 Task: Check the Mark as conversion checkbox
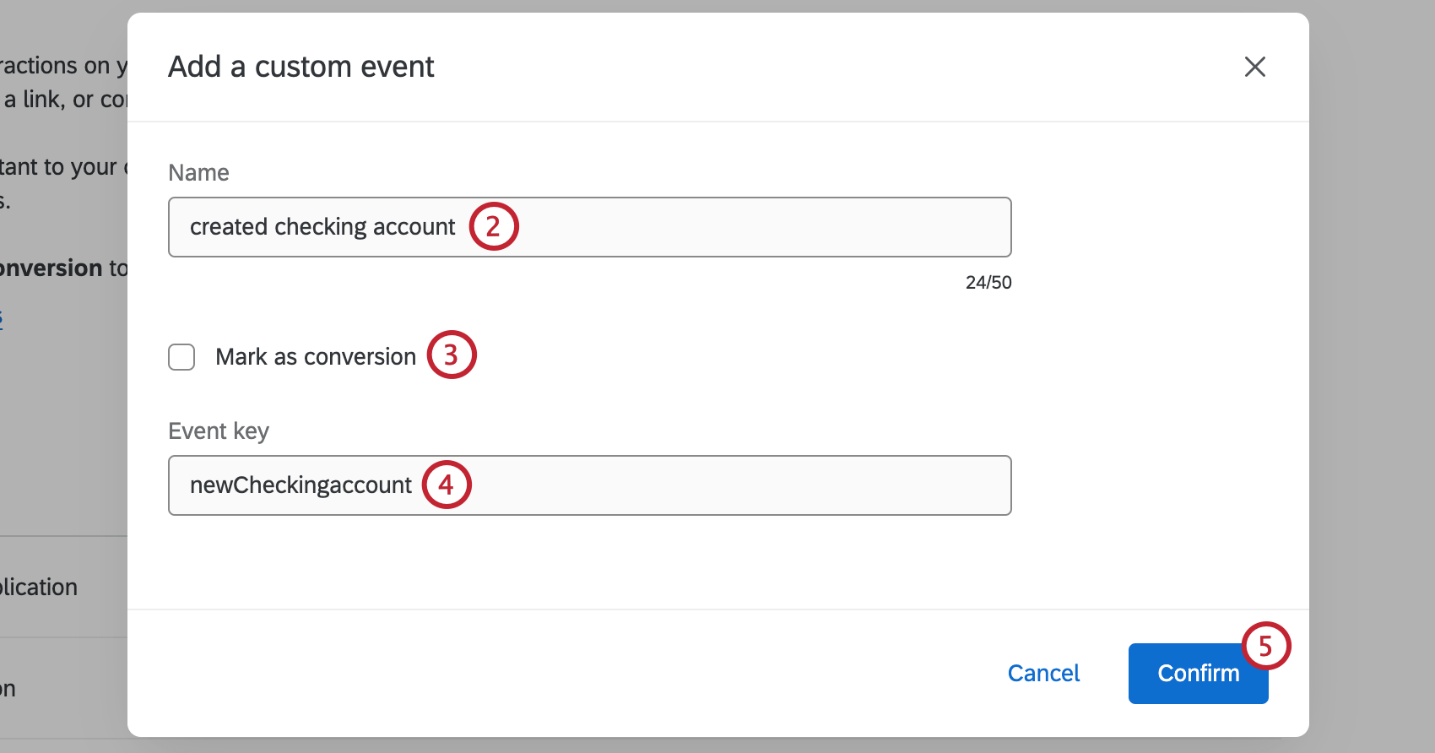(x=181, y=357)
